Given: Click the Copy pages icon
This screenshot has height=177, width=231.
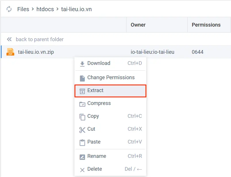Looking at the screenshot, I should (82, 116).
